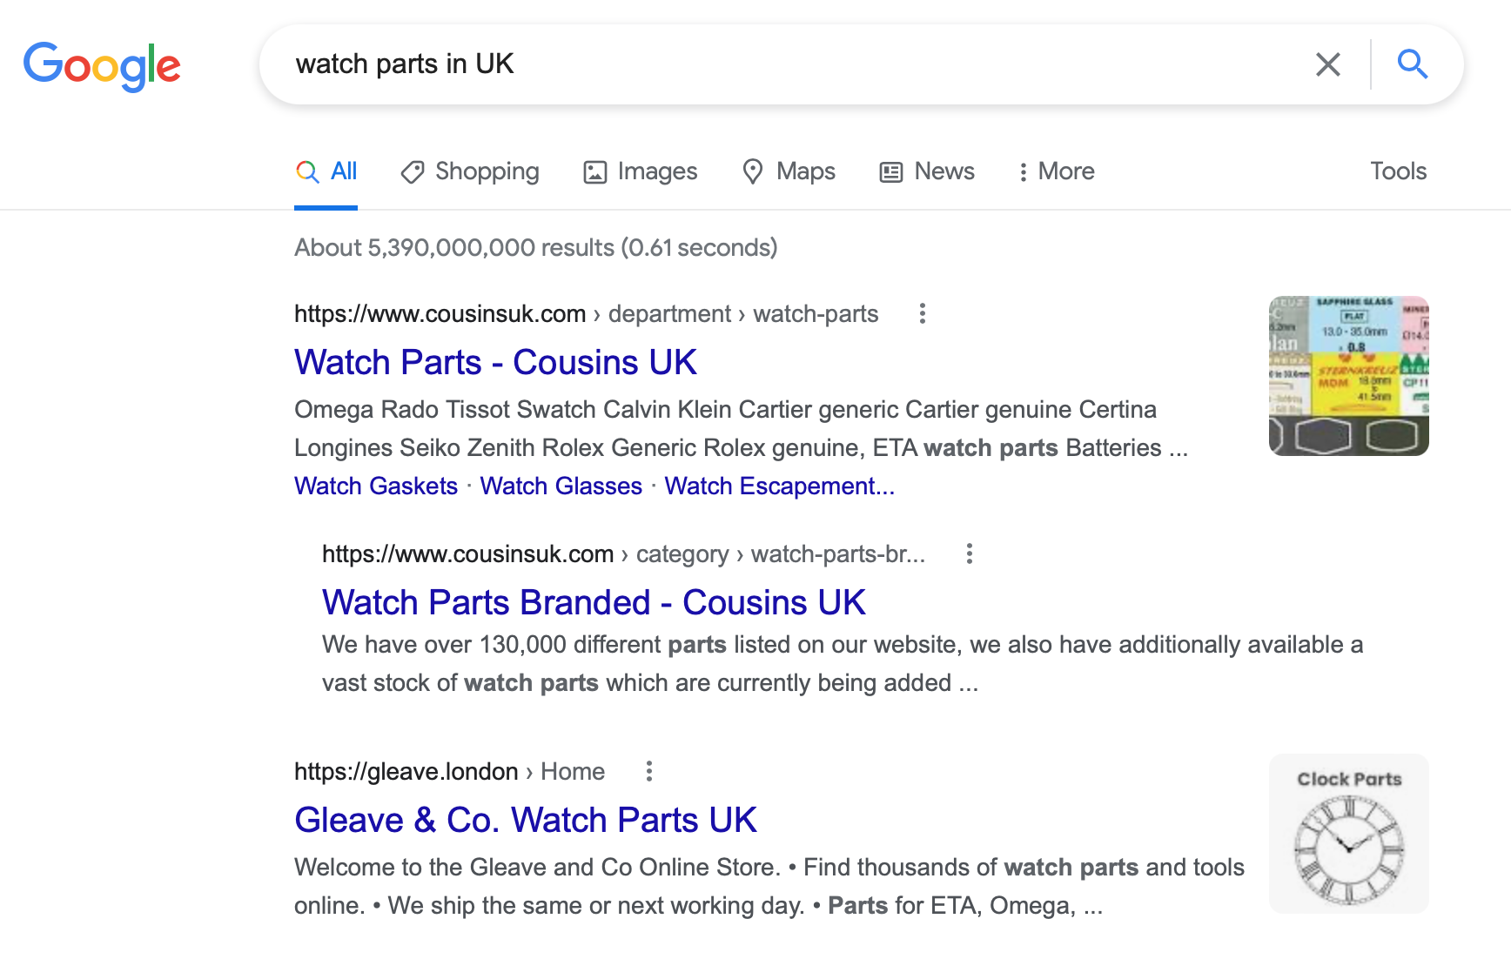This screenshot has height=959, width=1511.
Task: Open Watch Parts - Cousins UK link
Action: (x=495, y=362)
